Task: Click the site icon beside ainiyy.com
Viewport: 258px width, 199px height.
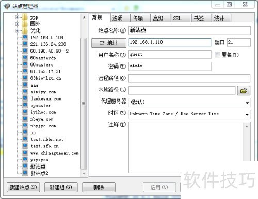Action: (25, 92)
